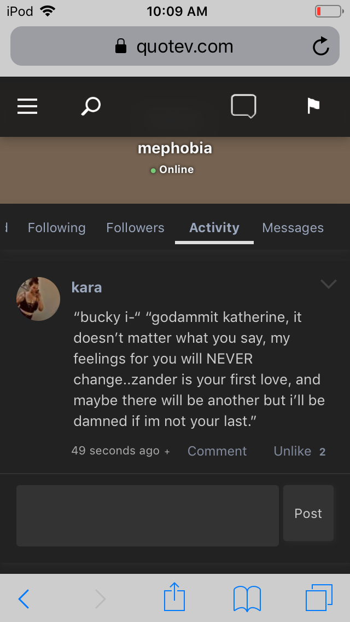The width and height of the screenshot is (350, 622).
Task: Click the Comment link
Action: [x=217, y=451]
